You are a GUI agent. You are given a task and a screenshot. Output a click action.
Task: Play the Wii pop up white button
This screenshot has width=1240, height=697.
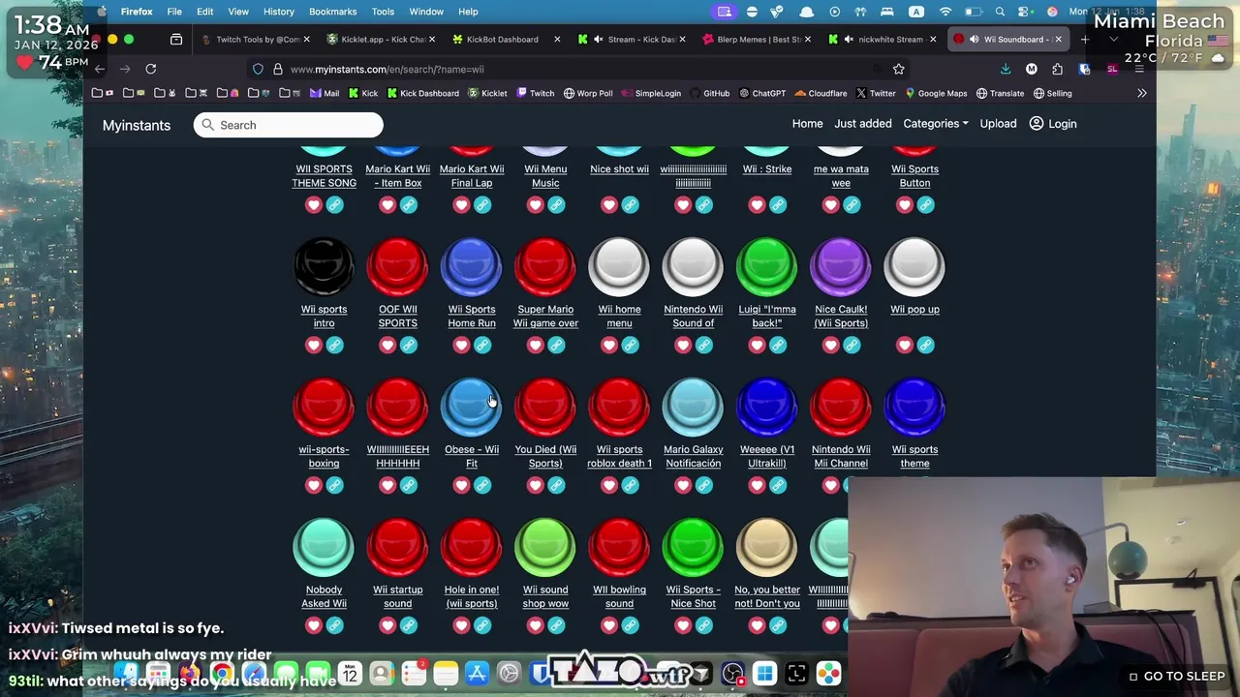914,266
